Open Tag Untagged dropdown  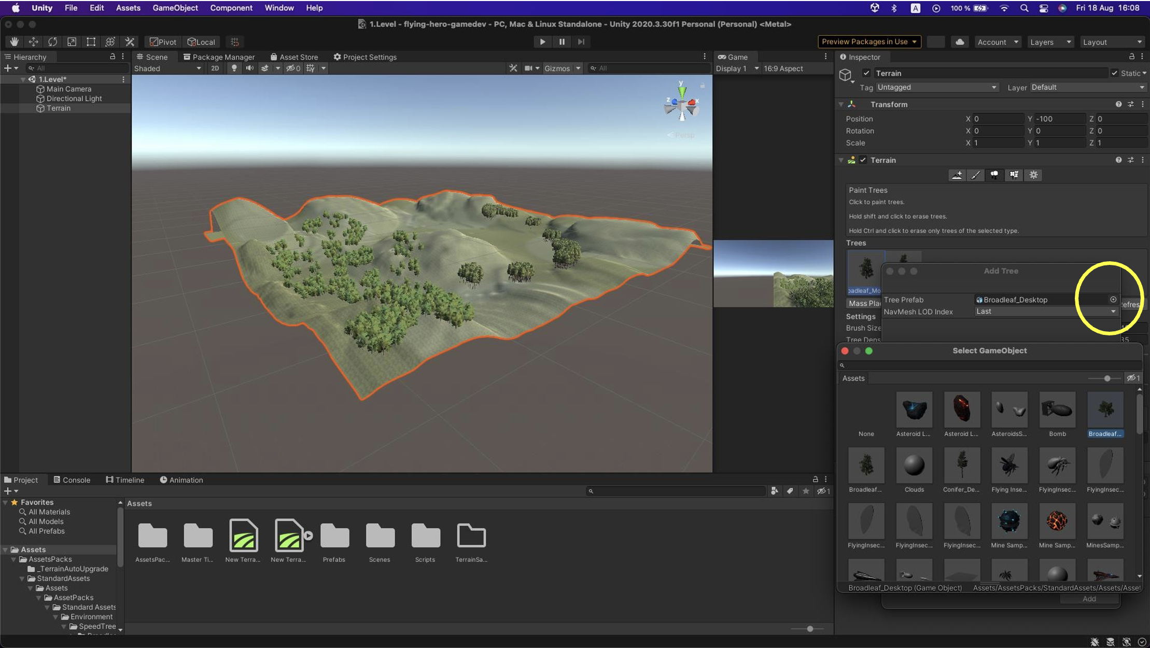(937, 87)
